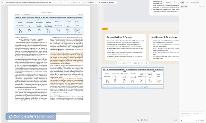This screenshot has height=123, width=206.
Task: Click the Ask something to Arky input
Action: [192, 115]
